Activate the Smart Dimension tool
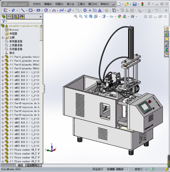 coord(13,10)
